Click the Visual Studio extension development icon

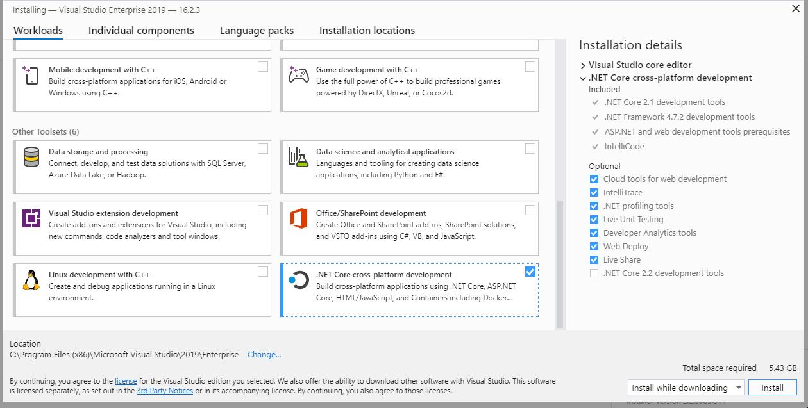point(31,218)
